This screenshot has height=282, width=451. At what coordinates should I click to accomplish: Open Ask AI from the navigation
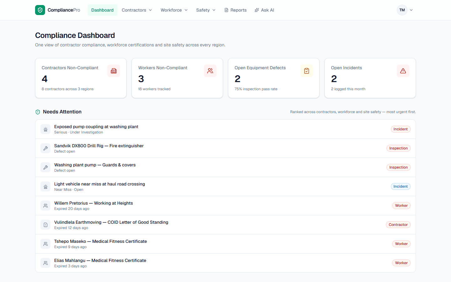(x=264, y=10)
